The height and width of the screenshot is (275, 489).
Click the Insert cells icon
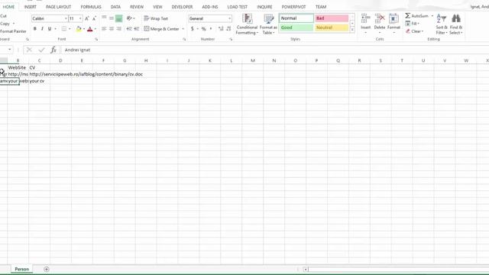pos(365,18)
